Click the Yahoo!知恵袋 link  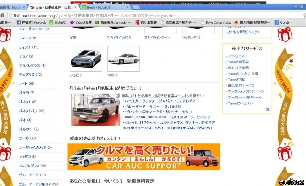(238, 62)
